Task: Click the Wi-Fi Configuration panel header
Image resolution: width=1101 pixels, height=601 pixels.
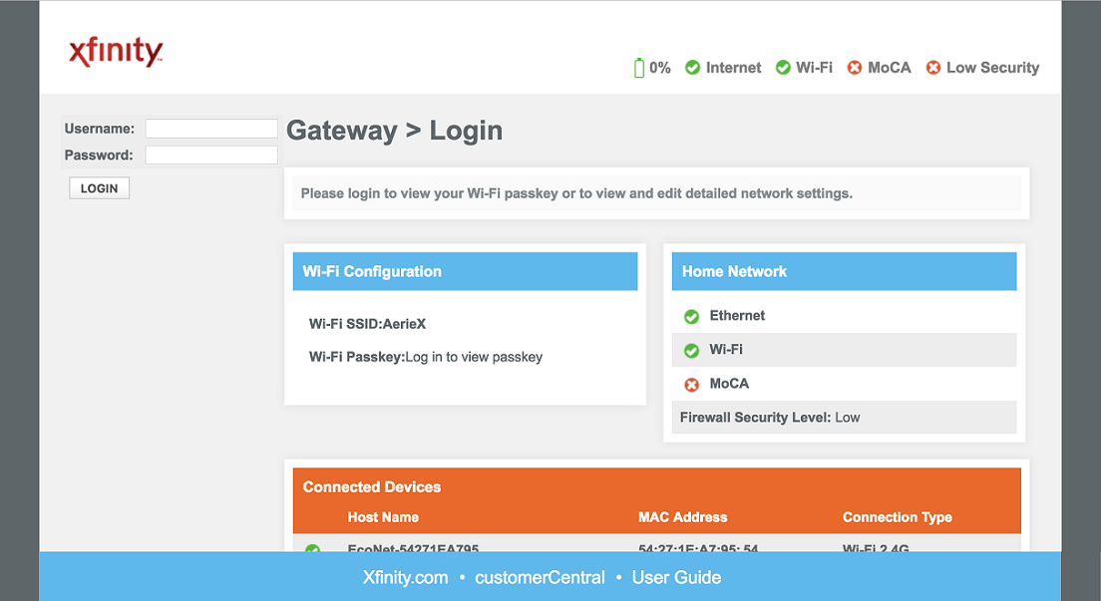Action: tap(465, 271)
